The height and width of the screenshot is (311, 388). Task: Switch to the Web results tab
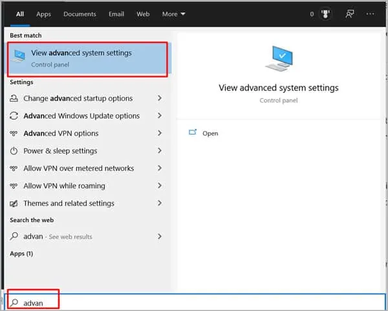click(x=143, y=14)
